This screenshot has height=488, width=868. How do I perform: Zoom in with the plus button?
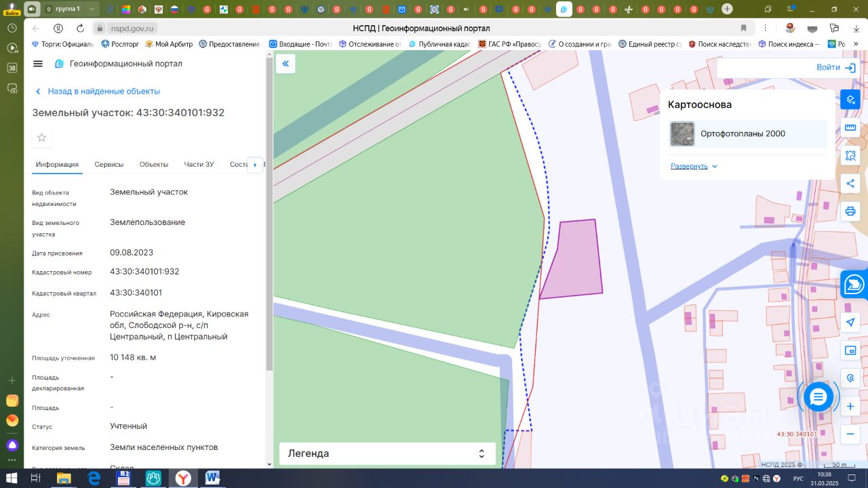click(850, 406)
